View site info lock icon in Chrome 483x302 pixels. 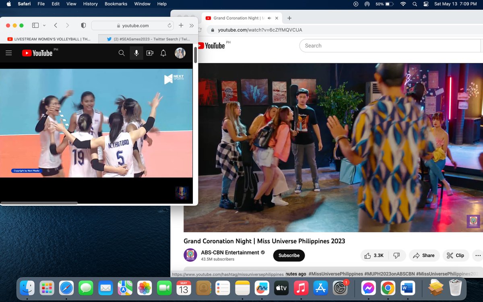[212, 30]
